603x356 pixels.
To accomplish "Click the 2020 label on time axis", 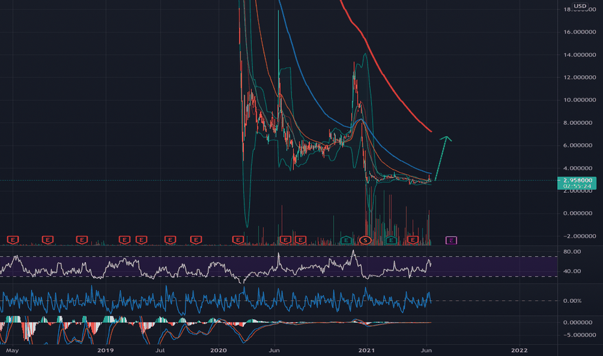I will coord(219,350).
